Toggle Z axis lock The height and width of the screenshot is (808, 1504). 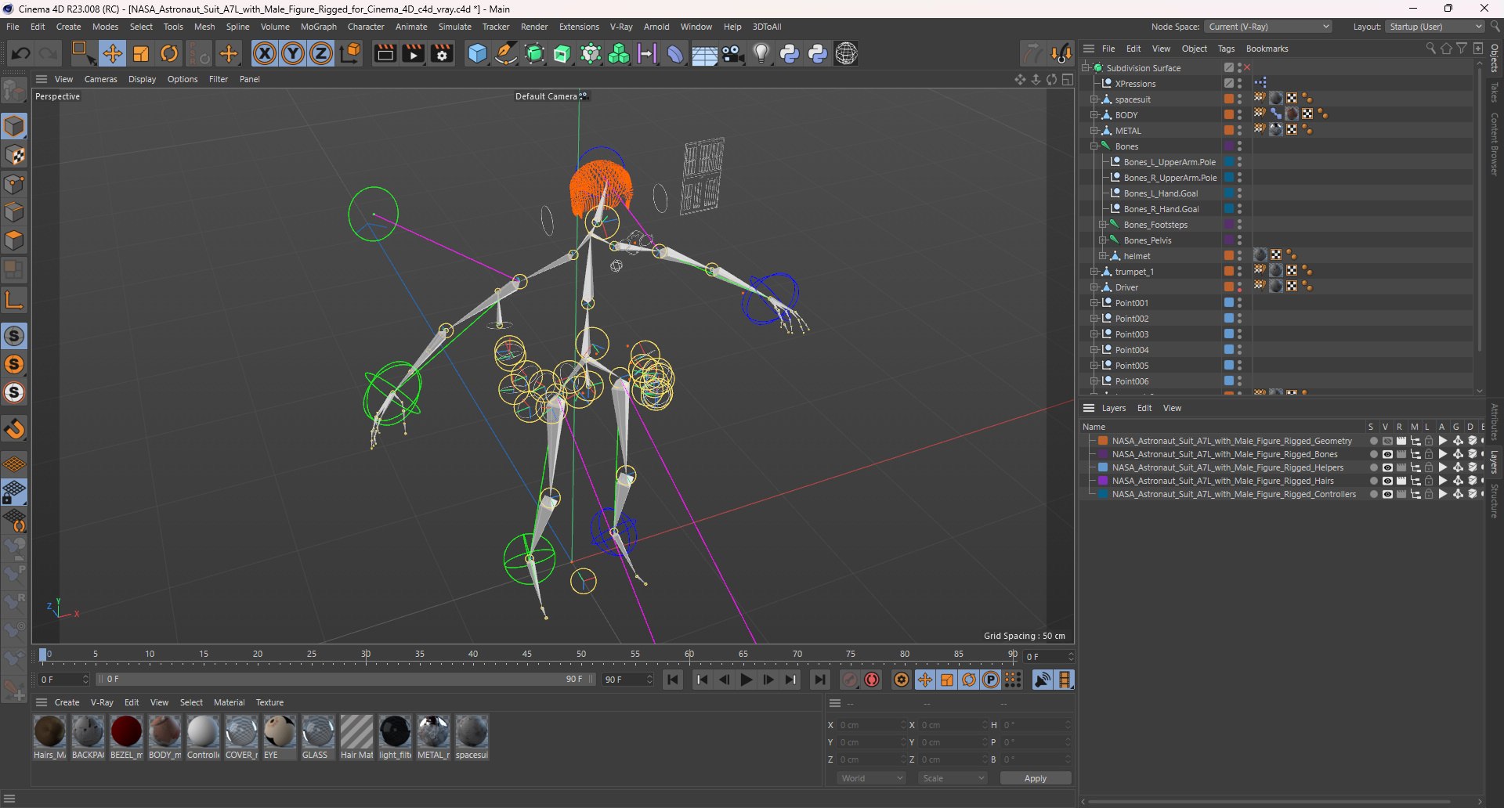point(321,53)
